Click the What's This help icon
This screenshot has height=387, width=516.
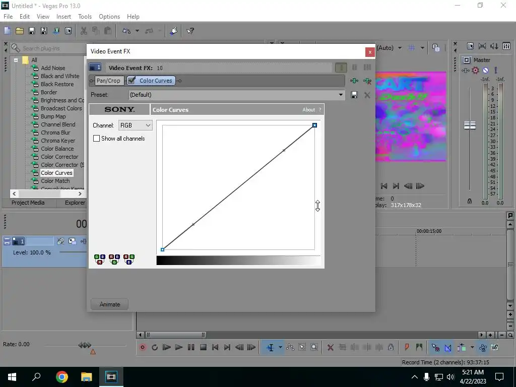coord(190,31)
